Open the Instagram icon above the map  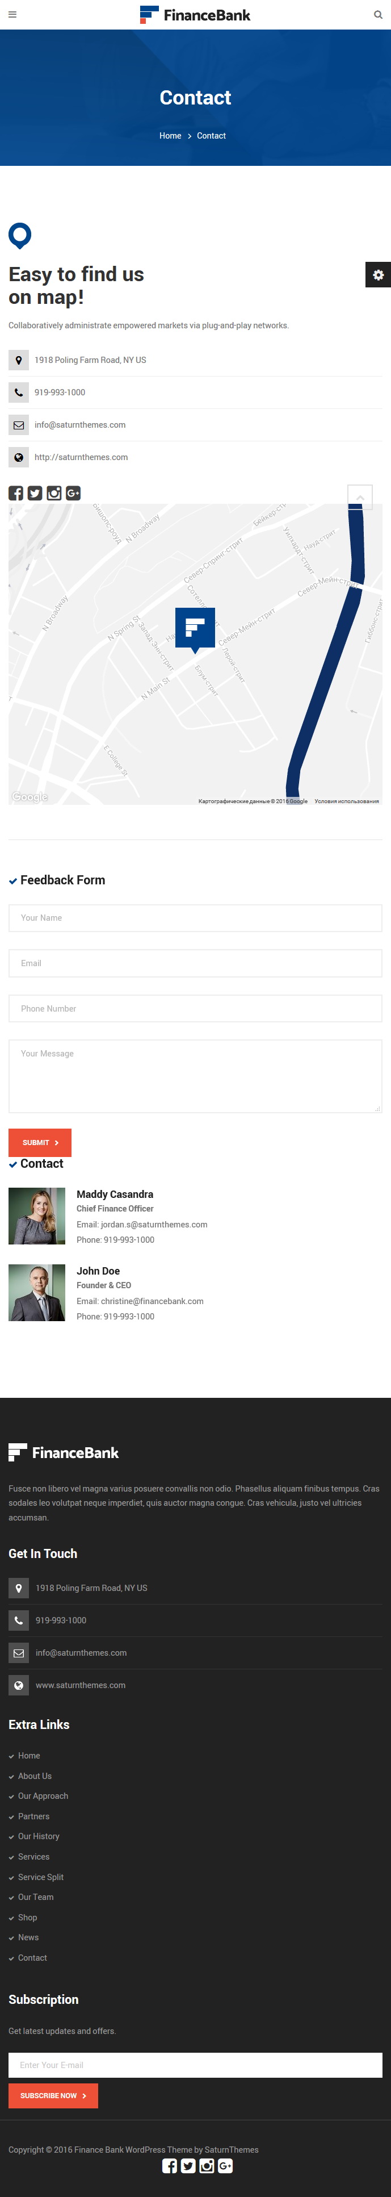tap(54, 493)
